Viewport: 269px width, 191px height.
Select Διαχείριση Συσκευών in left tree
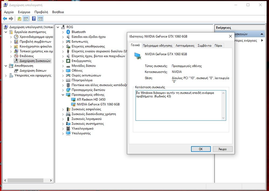tap(35, 61)
